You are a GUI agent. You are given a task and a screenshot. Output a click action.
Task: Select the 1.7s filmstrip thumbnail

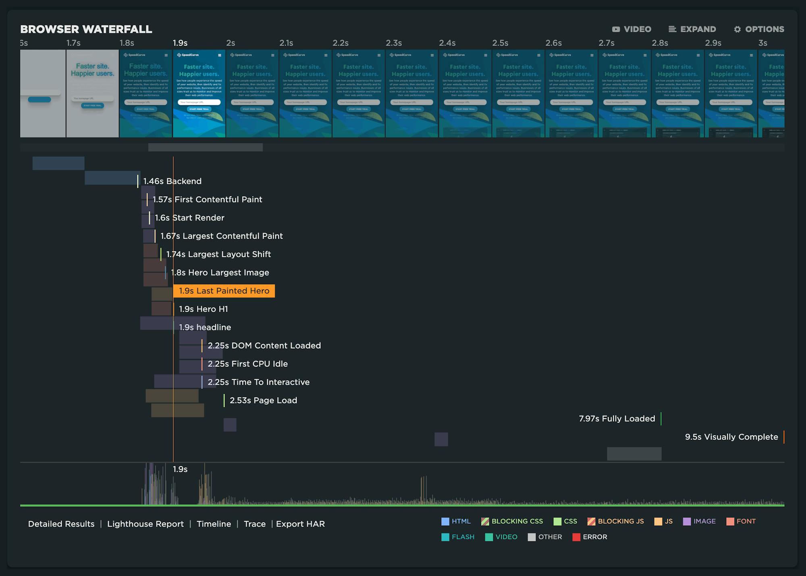[92, 94]
